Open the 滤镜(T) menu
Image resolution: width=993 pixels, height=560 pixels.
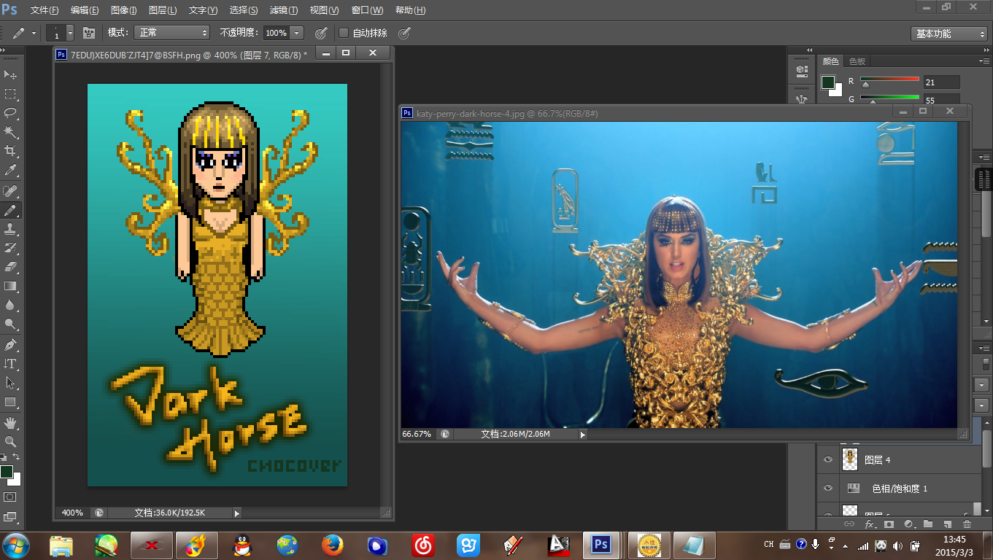[283, 10]
